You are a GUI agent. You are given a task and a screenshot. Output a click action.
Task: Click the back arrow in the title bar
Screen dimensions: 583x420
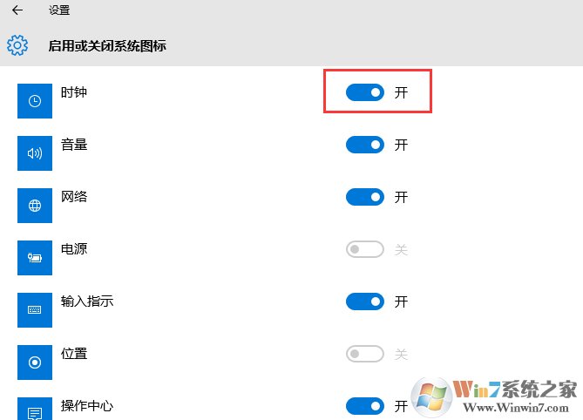tap(17, 10)
